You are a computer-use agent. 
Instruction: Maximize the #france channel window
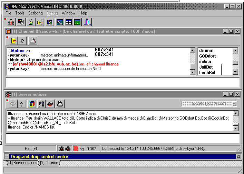tap(231, 31)
